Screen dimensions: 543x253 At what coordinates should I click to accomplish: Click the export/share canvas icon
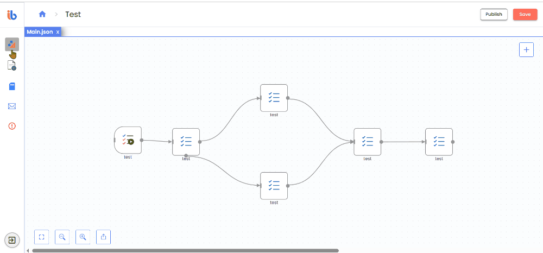103,237
